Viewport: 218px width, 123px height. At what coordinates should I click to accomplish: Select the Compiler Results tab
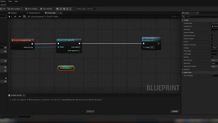tap(16, 95)
